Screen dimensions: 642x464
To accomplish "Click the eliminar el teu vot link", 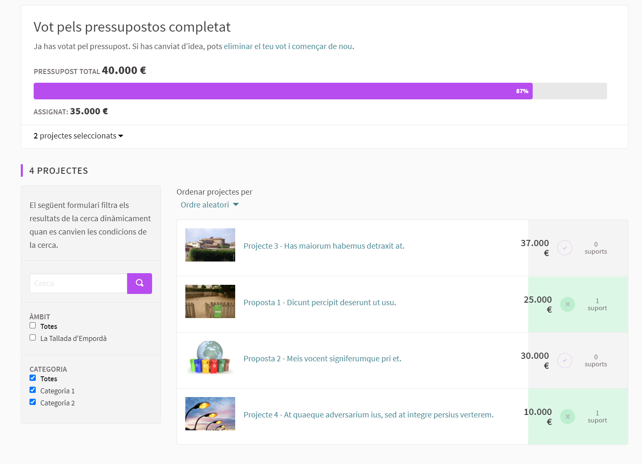I will 288,47.
